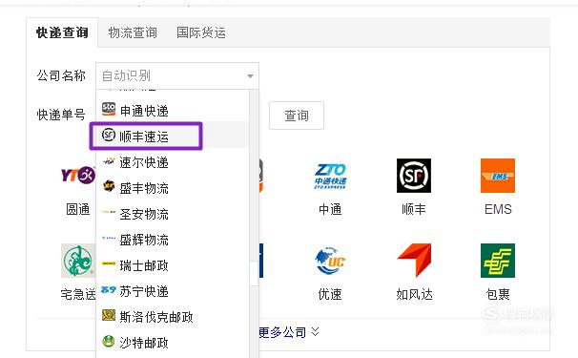The image size is (578, 358).
Task: Click the 圆通 text label
Action: coord(78,210)
